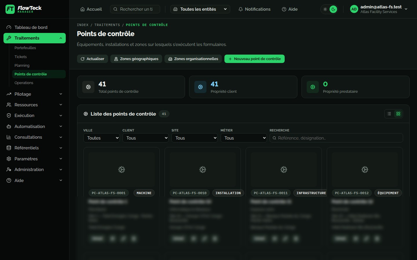
Task: Open Notifications in top bar
Action: point(254,9)
